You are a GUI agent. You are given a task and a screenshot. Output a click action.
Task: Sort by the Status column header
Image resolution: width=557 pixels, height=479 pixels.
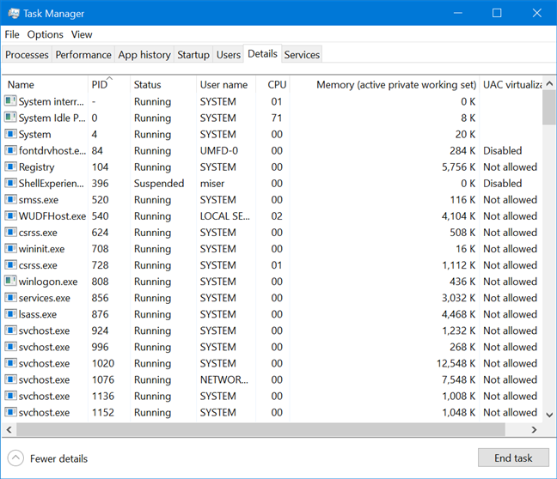(163, 84)
